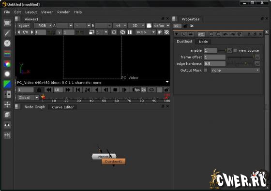
Task: Click the region of interest icon
Action: 114,32
